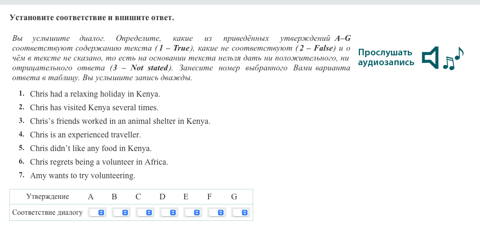Image resolution: width=480 pixels, height=242 pixels.
Task: Expand the last dropdown under column G
Action: pyautogui.click(x=240, y=212)
